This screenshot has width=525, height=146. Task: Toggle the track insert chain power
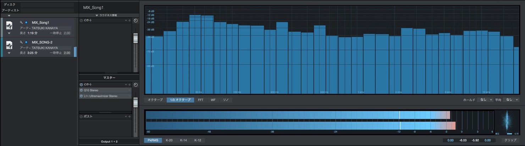(81, 21)
